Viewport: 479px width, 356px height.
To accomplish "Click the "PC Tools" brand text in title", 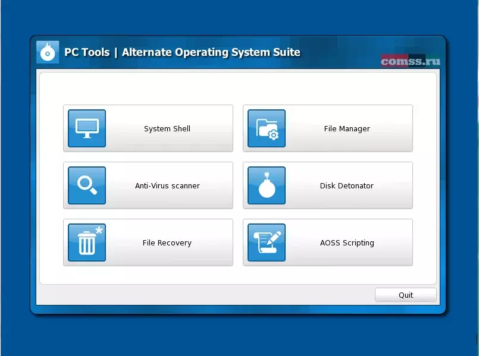I will (x=87, y=52).
